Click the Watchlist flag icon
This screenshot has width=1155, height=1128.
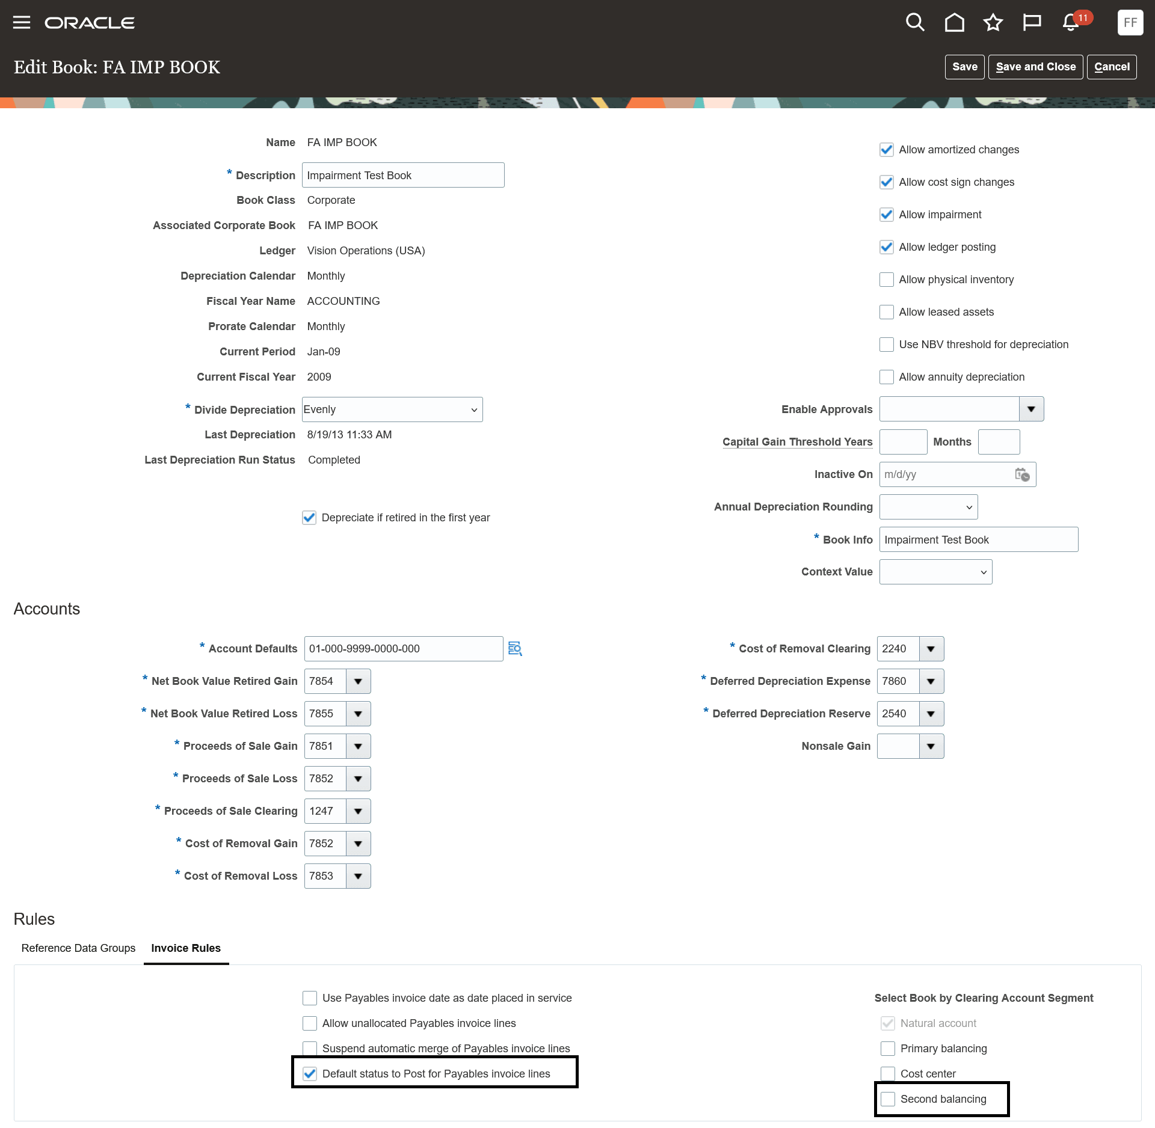coord(1032,23)
